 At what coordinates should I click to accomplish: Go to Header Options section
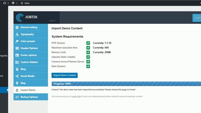(x=31, y=48)
